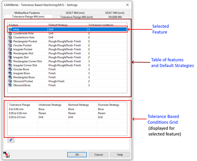
Task: Select the Circular Pocket row name
Action: tap(22, 45)
